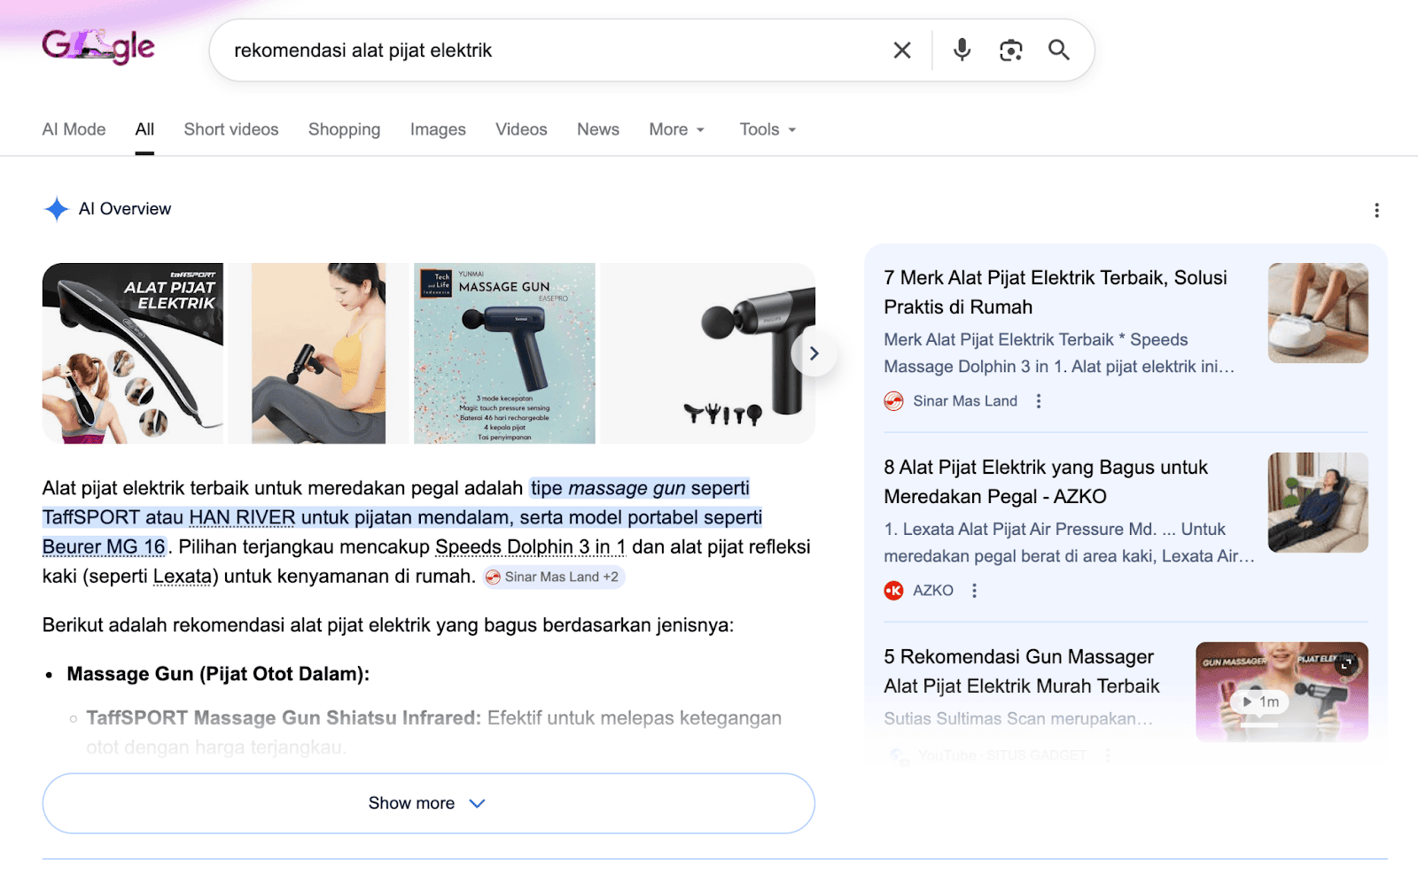This screenshot has height=883, width=1418.
Task: Open three-dot menu beside Sinar Mas Land source
Action: coord(1039,401)
